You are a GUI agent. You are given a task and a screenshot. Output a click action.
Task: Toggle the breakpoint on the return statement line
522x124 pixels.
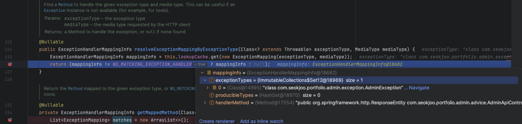(x=10, y=64)
